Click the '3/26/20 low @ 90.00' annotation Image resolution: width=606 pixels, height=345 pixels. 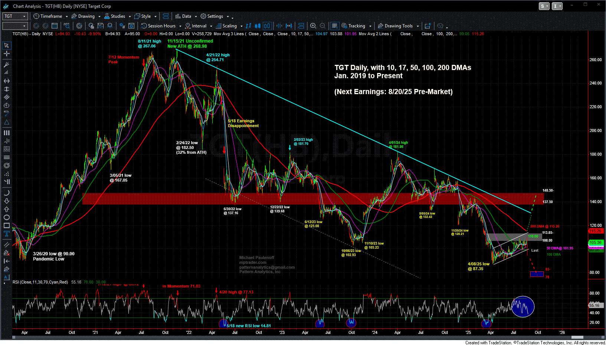coord(53,254)
